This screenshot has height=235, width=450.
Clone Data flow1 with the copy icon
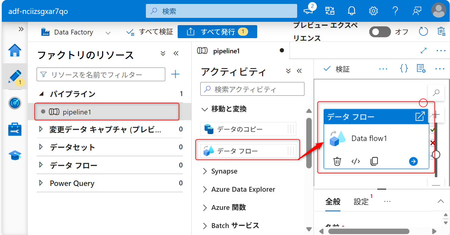(374, 161)
